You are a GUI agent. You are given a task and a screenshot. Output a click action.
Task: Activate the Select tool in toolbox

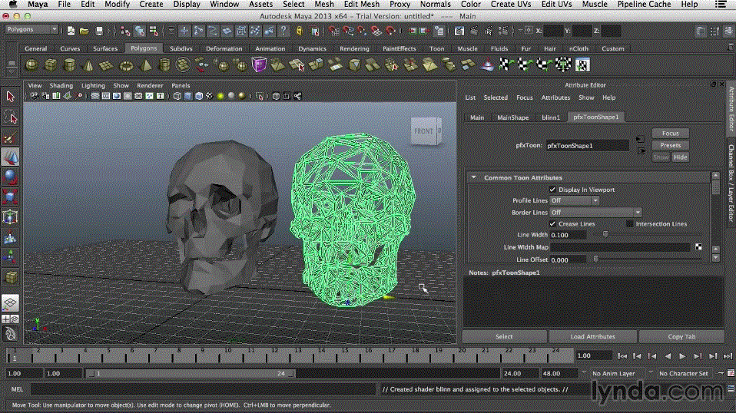[x=10, y=97]
